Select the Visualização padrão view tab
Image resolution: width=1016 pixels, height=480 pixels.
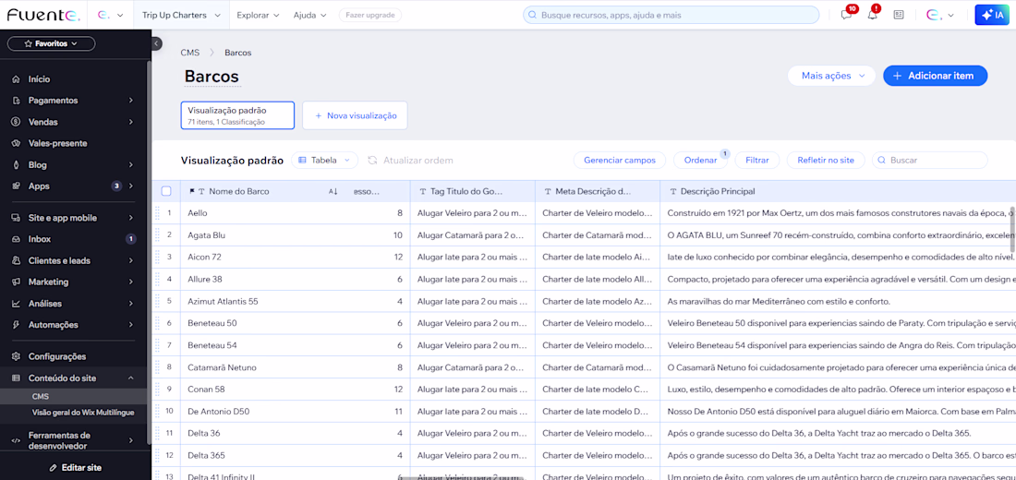(237, 115)
